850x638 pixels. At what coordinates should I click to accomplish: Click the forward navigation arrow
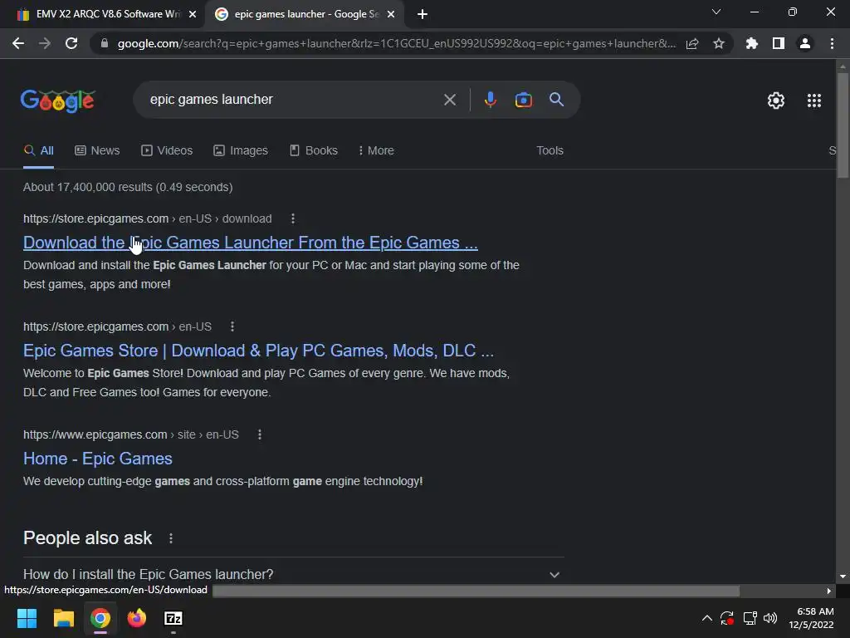tap(45, 43)
